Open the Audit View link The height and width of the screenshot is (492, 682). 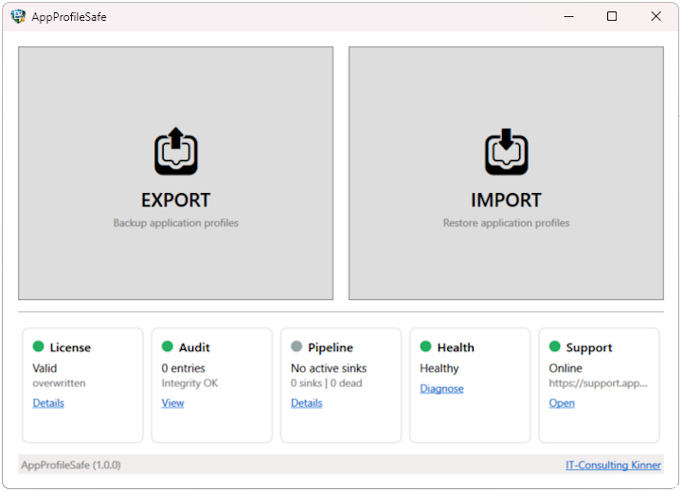click(x=172, y=403)
